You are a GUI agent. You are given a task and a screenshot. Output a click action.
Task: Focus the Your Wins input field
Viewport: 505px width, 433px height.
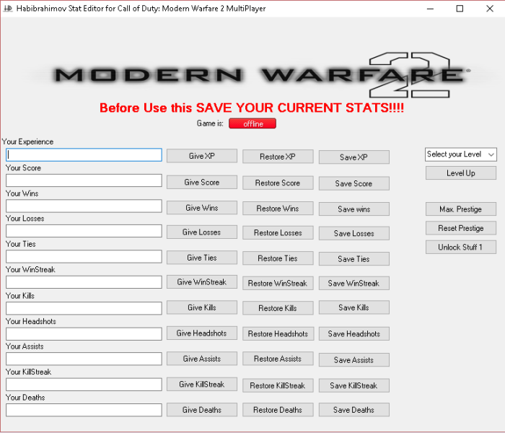(84, 206)
